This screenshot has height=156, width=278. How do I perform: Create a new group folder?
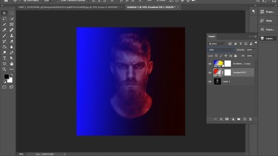tap(238, 119)
